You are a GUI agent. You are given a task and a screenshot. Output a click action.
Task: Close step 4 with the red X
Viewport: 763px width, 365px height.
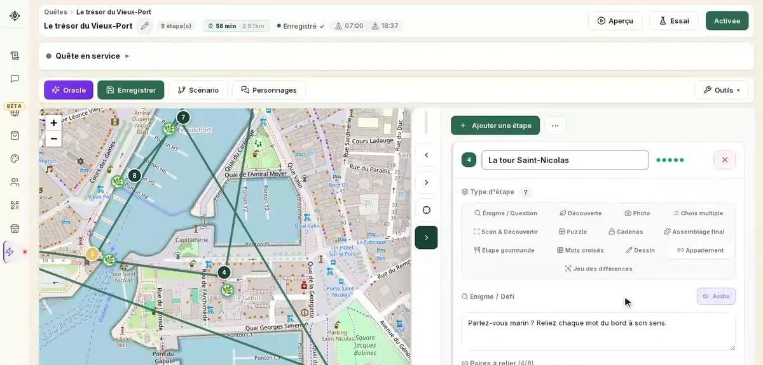[725, 160]
